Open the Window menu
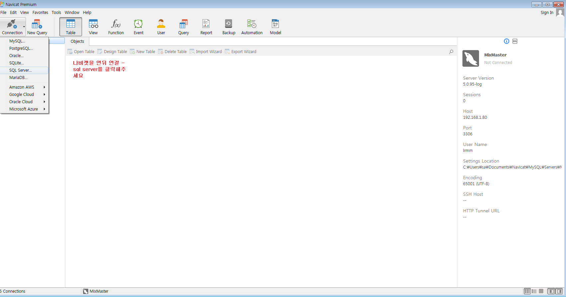The height and width of the screenshot is (297, 566). pos(72,13)
